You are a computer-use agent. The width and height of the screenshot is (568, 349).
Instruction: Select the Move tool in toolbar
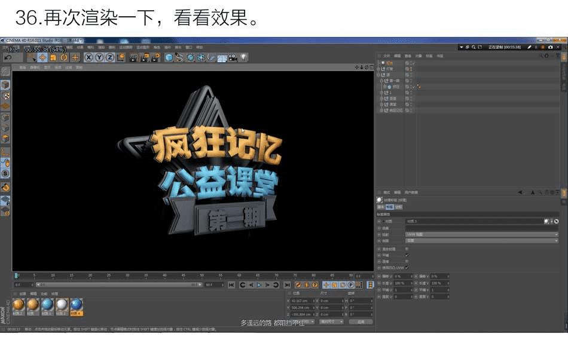click(x=42, y=57)
